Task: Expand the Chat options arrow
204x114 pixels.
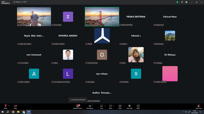Action: [x=105, y=106]
